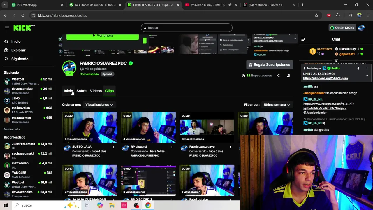Screen dimensions: 373x210
Task: Go back in the browser
Action: pyautogui.click(x=6, y=15)
